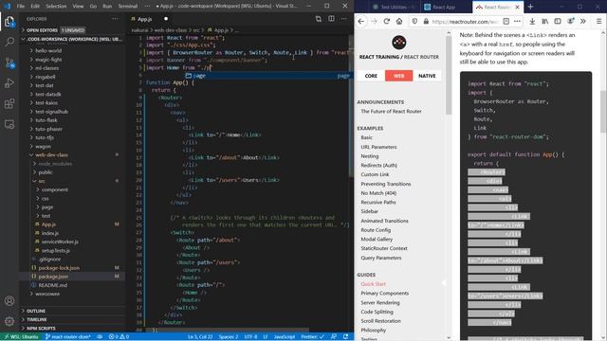This screenshot has height=341, width=607.
Task: Switch to React App browser tab
Action: (443, 7)
